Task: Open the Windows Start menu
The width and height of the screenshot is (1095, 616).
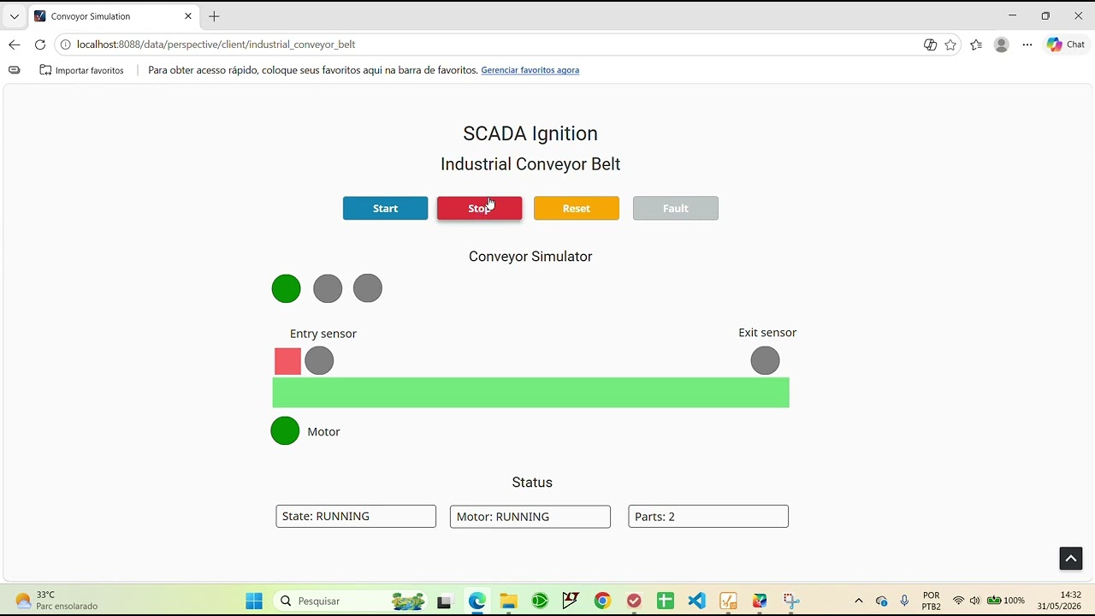Action: (x=254, y=601)
